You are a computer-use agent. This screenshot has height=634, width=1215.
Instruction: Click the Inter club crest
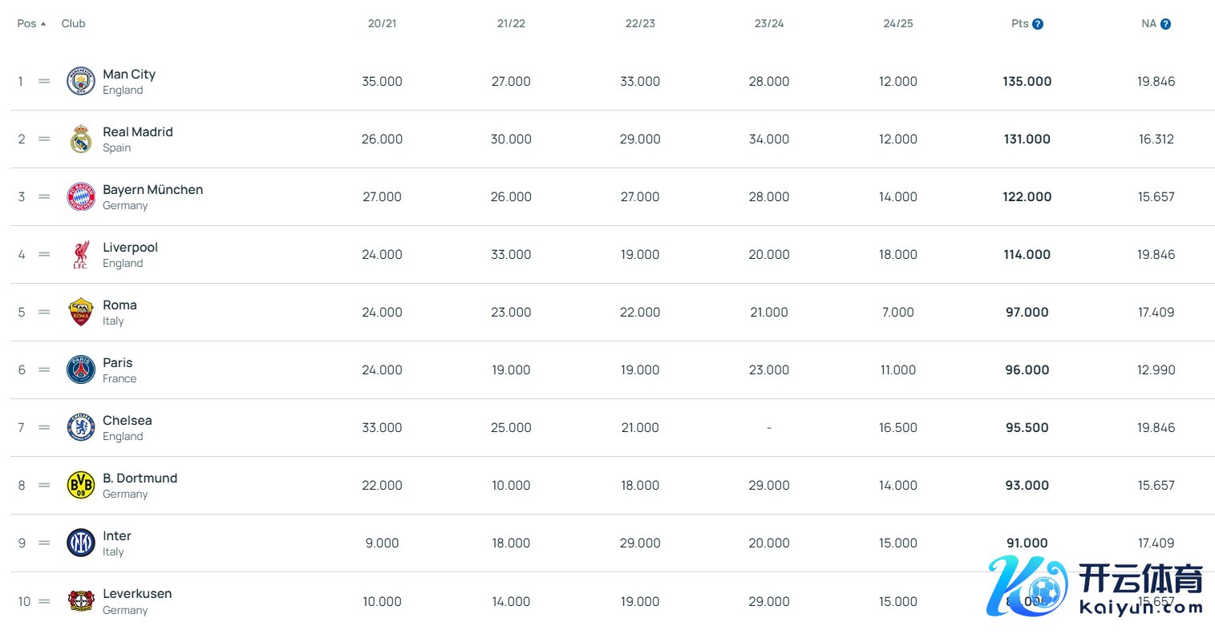[x=81, y=543]
